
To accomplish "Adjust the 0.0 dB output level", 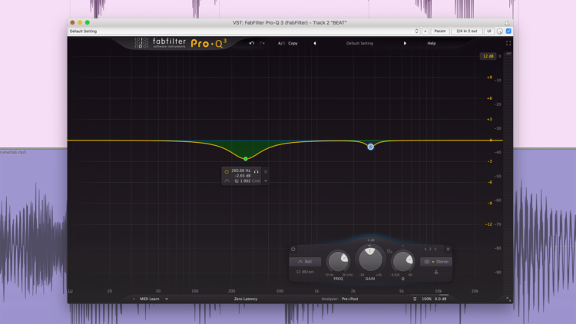I will [441, 299].
